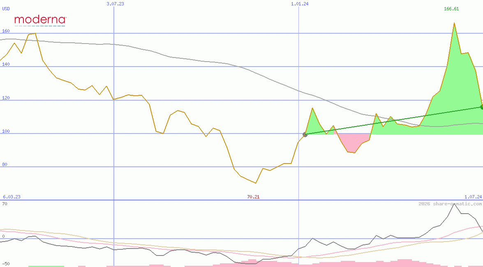Select the 1.01.24 date label
Screen dimensions: 483x267
click(x=299, y=4)
